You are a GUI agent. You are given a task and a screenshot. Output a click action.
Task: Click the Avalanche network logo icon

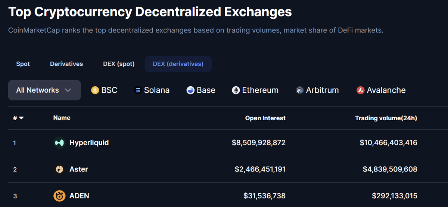pyautogui.click(x=360, y=90)
